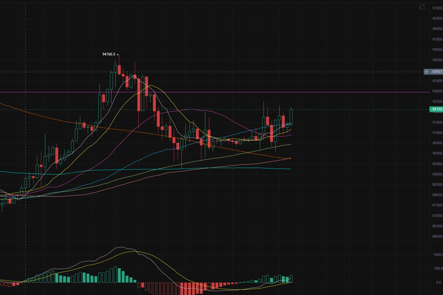Image resolution: width=443 pixels, height=295 pixels.
Task: Click the grey dashed horizontal crosshair line
Action: click(x=344, y=72)
